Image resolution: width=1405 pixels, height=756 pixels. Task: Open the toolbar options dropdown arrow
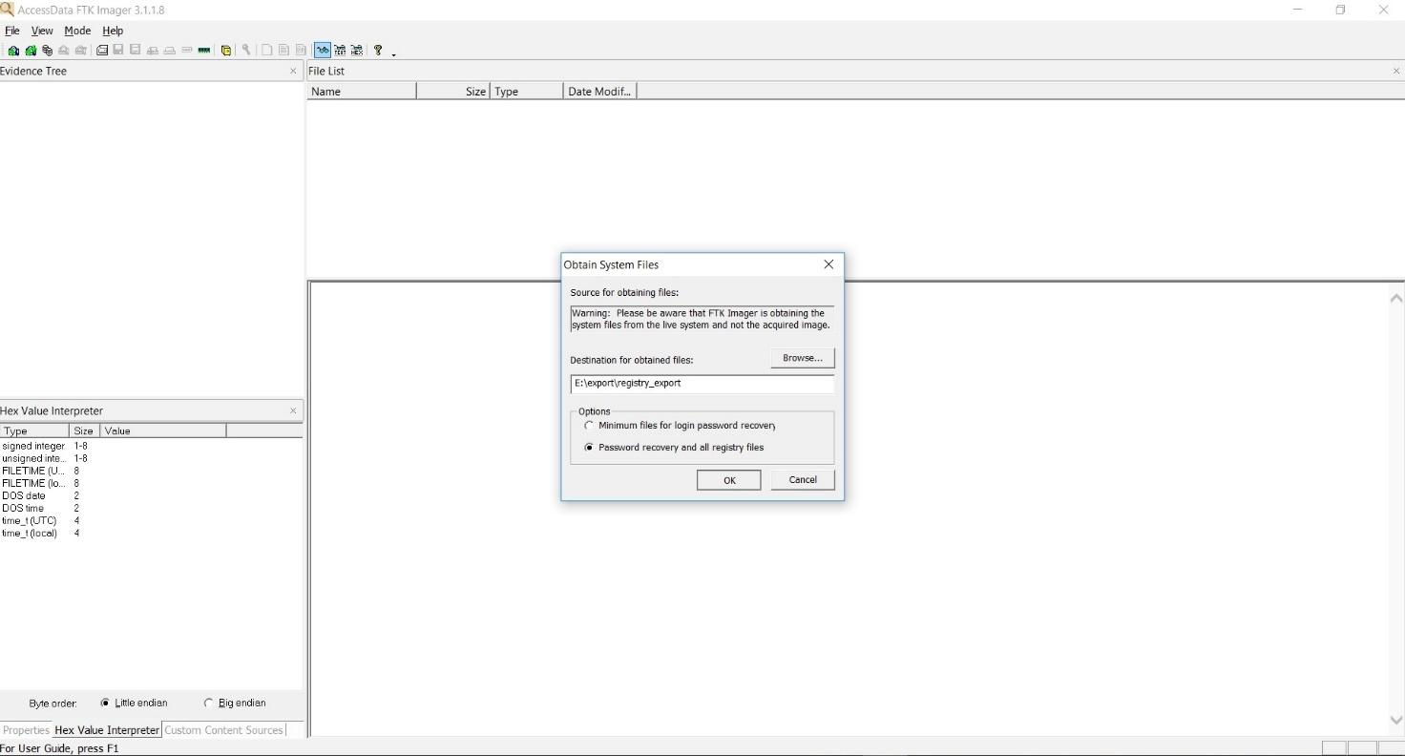(393, 53)
